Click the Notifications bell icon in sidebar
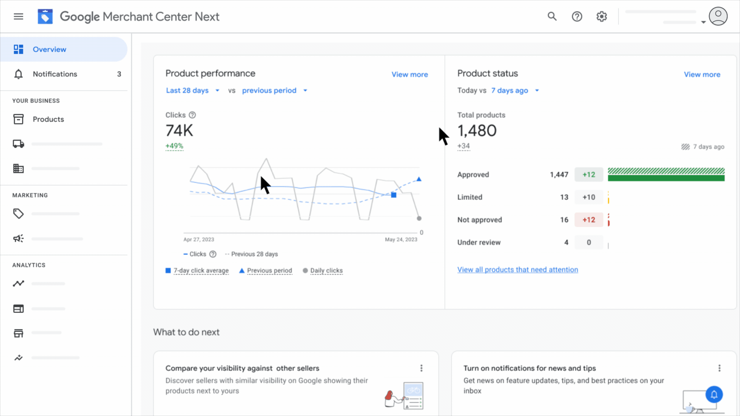Screen dimensions: 740x416 18,74
